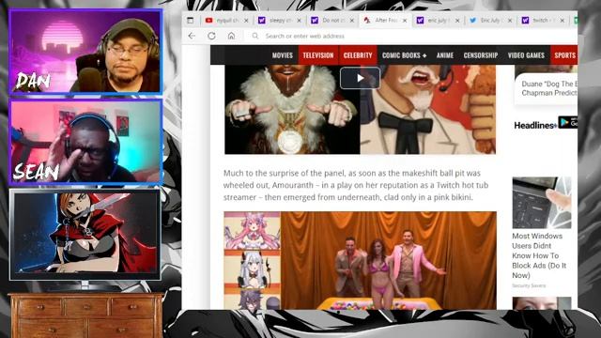This screenshot has height=338, width=601.
Task: Click the red-hood anime character screen
Action: point(85,234)
